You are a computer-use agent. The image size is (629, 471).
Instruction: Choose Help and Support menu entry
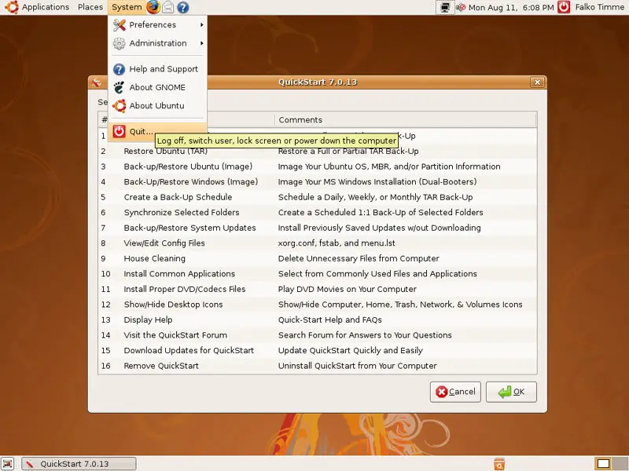[x=158, y=69]
